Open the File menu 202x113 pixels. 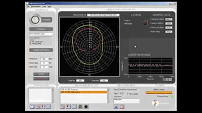click(28, 6)
